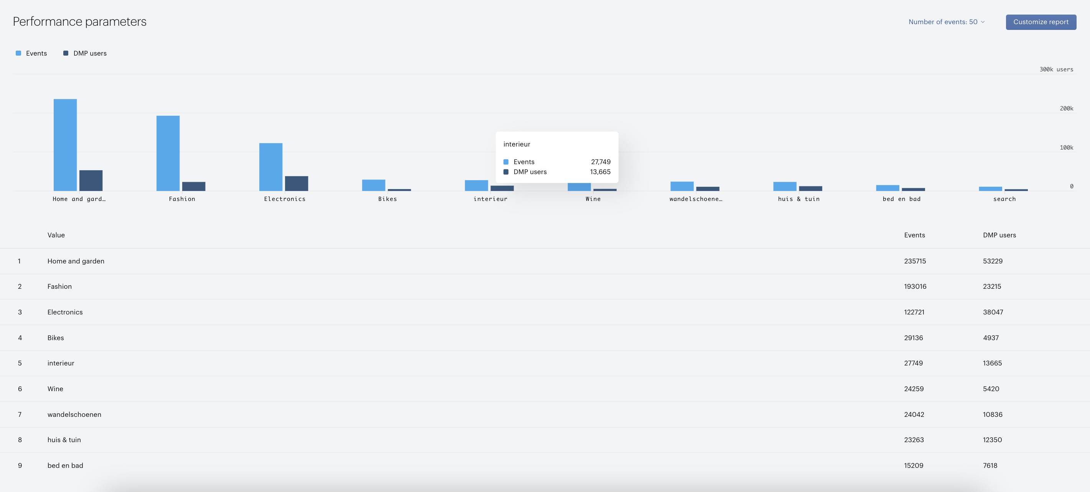The image size is (1090, 492).
Task: Select the Fashion row in the table
Action: (x=545, y=286)
